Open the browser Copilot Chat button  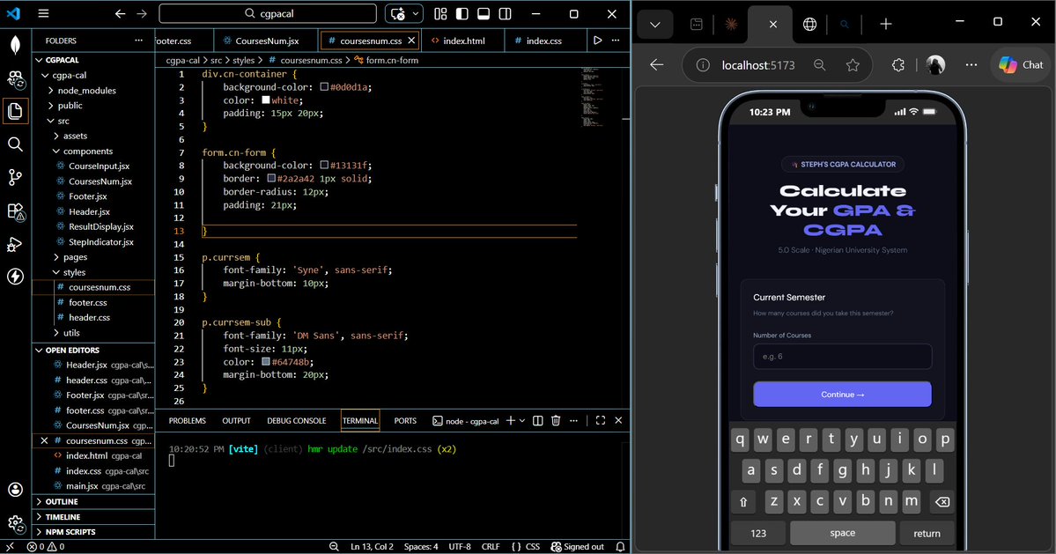point(1020,64)
